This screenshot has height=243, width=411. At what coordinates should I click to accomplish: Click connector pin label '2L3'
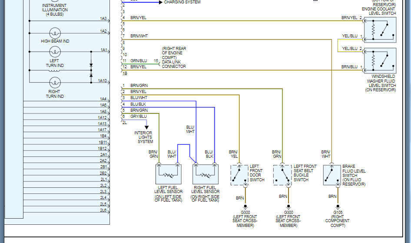tap(103, 192)
